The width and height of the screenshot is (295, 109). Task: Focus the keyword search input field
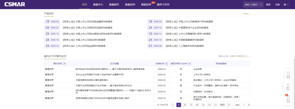(251, 5)
